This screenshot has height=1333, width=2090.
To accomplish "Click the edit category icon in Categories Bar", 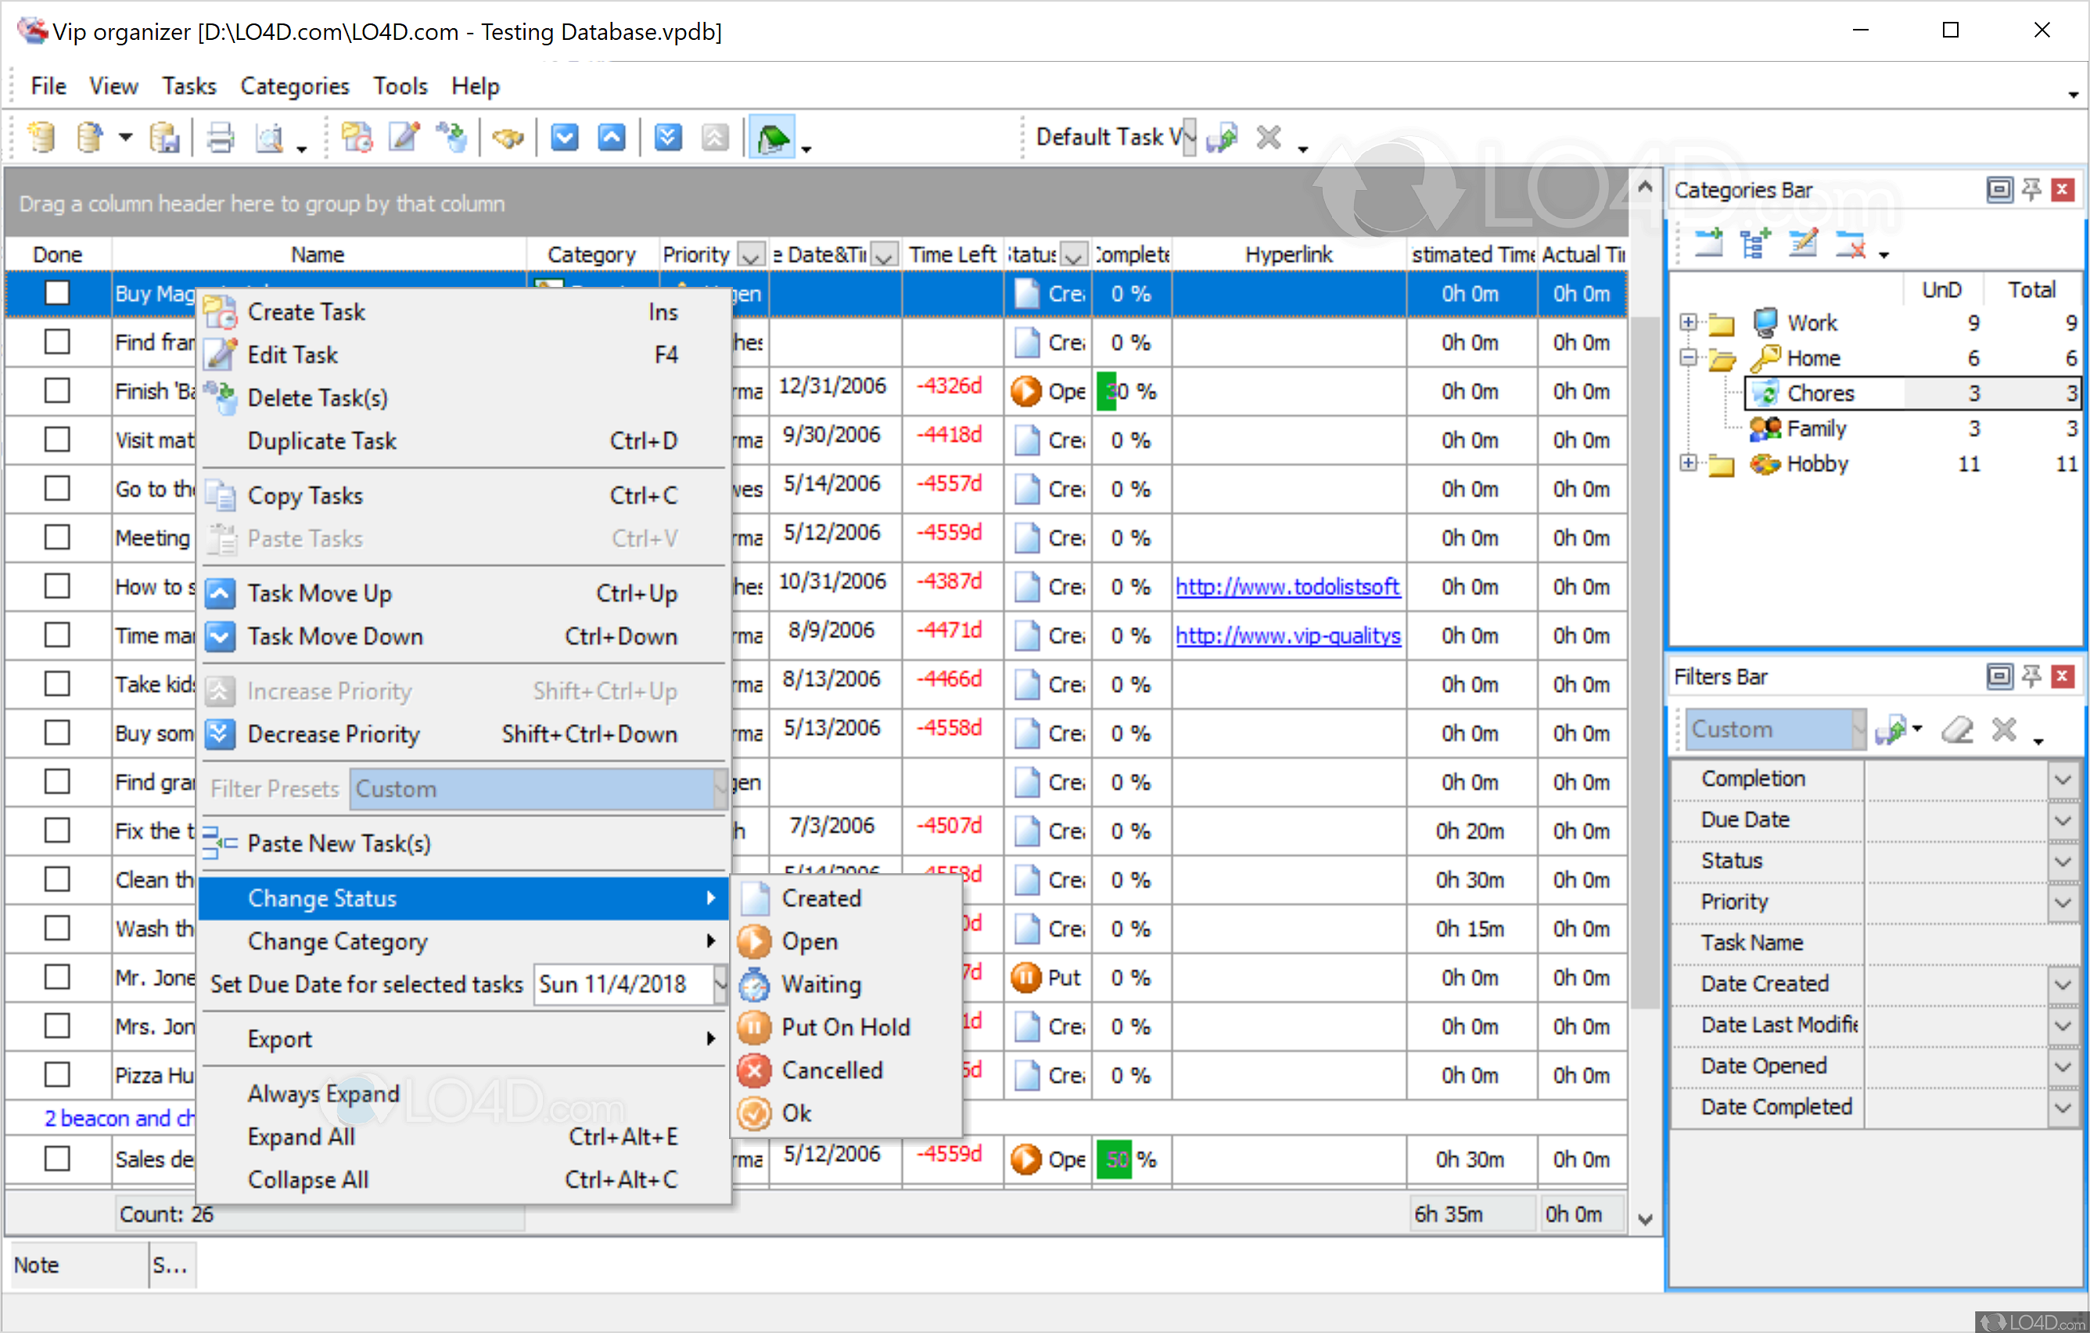I will [1803, 244].
